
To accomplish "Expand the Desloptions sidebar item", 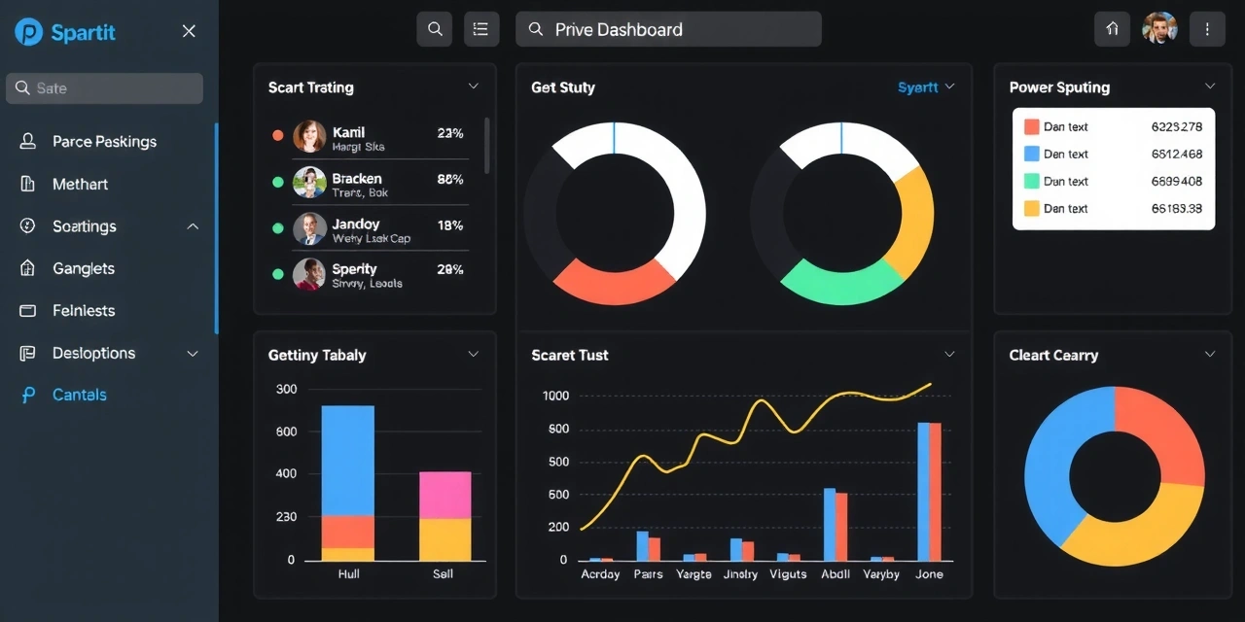I will pyautogui.click(x=192, y=353).
